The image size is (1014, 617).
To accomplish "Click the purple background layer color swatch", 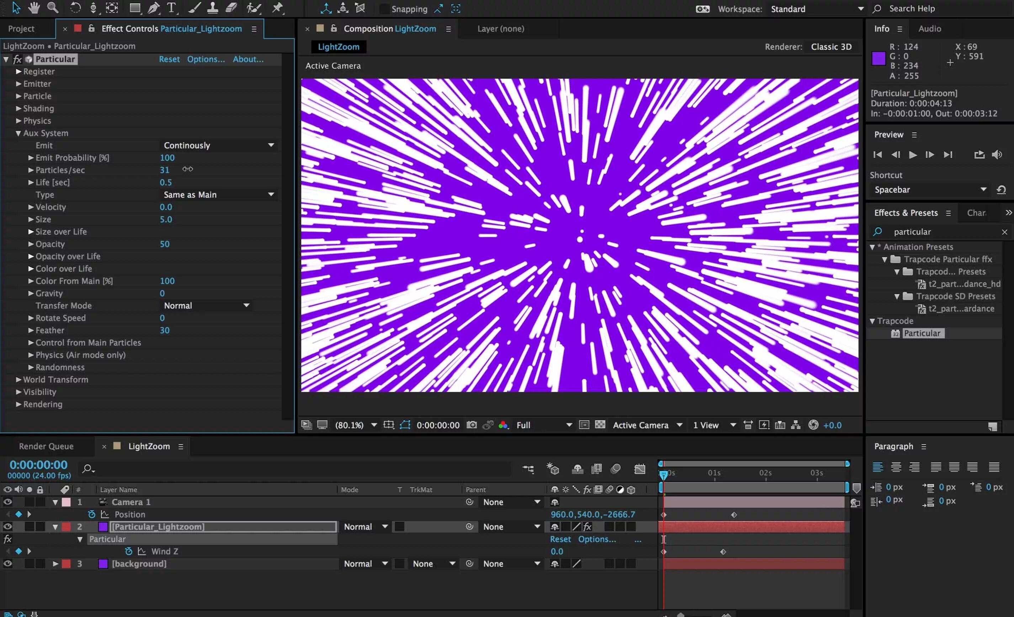I will coord(103,564).
